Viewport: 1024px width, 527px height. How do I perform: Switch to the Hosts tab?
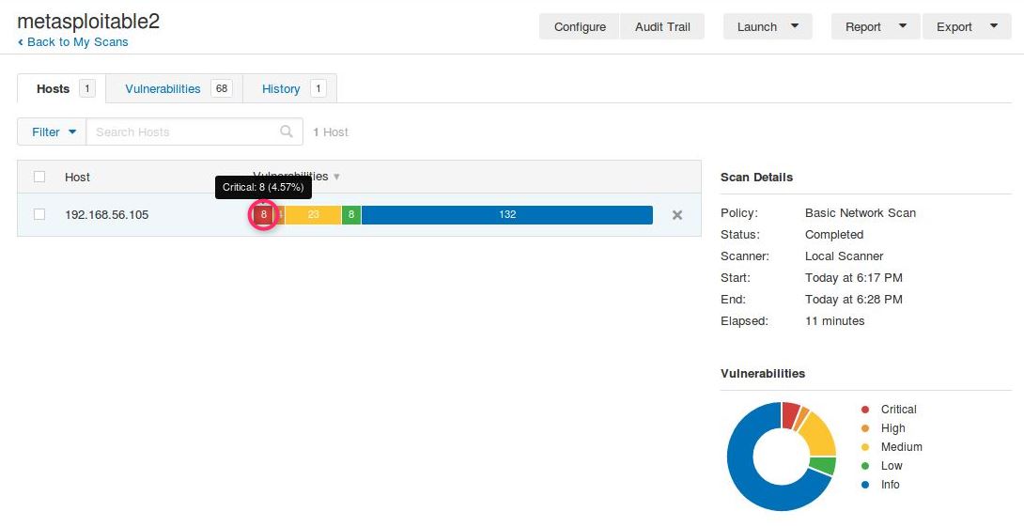(x=61, y=88)
